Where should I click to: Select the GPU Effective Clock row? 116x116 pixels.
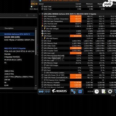pos(77,48)
